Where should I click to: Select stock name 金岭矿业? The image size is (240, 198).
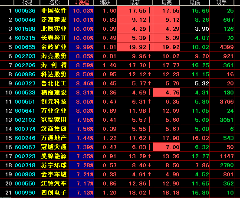click(x=54, y=47)
